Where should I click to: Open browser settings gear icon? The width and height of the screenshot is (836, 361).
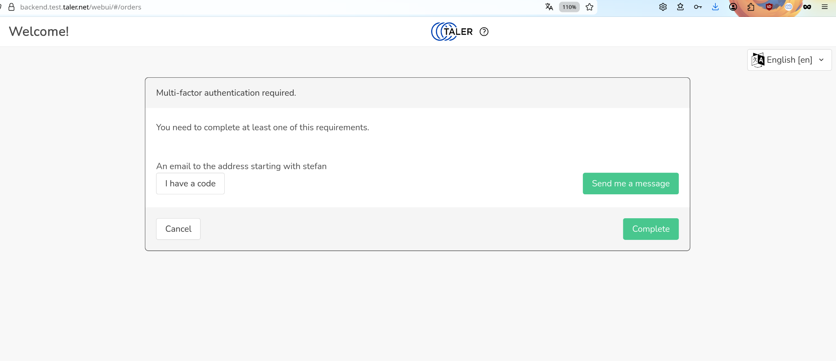click(663, 7)
